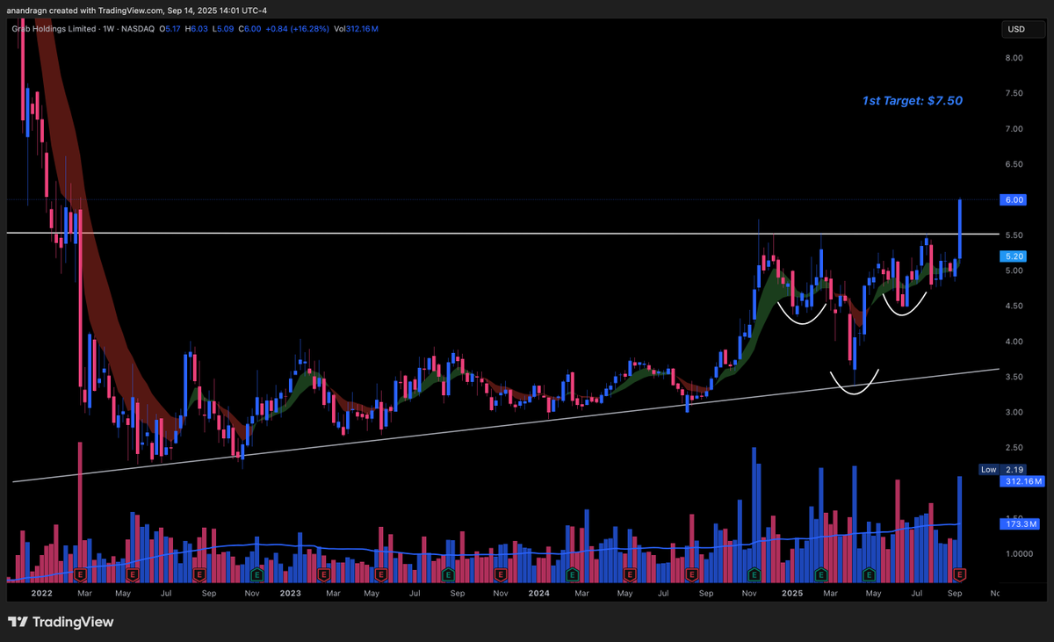The height and width of the screenshot is (642, 1054).
Task: Click the green earnings marker at May 2025
Action: (868, 573)
